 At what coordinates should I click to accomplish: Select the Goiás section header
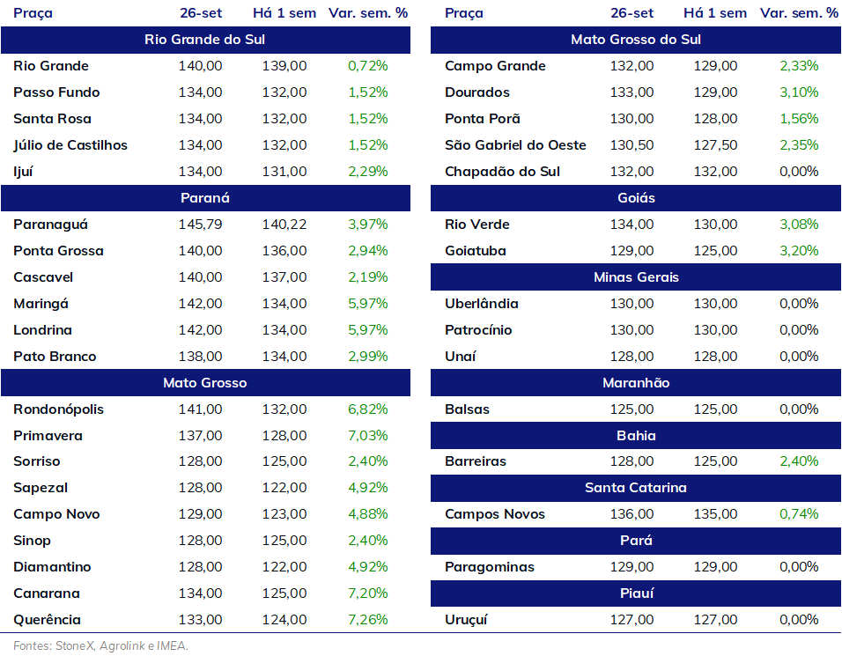(x=636, y=198)
